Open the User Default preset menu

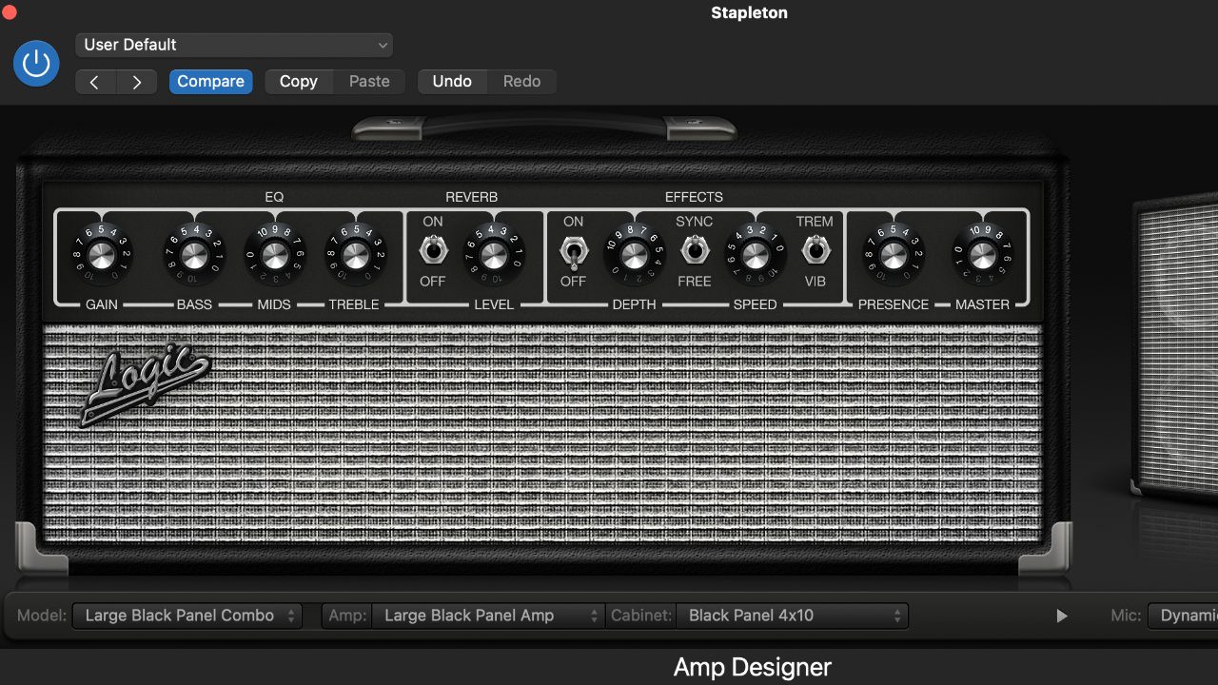(x=234, y=45)
